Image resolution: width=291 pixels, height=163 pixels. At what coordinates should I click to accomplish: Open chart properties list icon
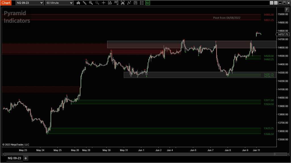point(142,3)
